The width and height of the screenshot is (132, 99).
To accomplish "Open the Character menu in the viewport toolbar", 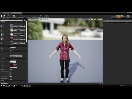I will tap(41, 19).
